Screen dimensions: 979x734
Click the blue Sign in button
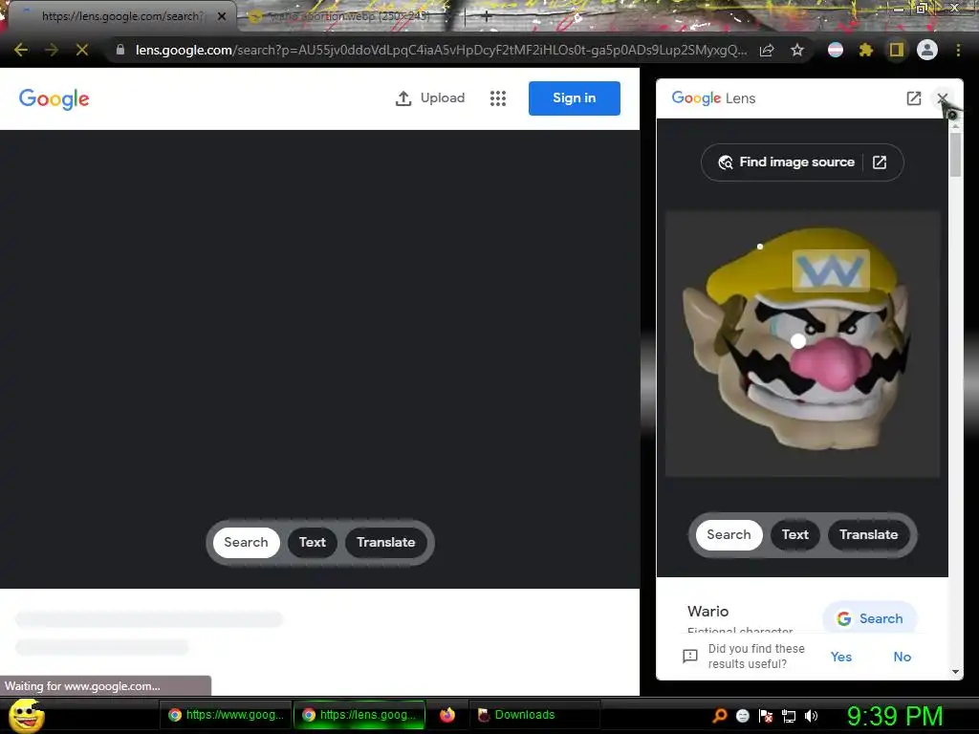tap(574, 98)
